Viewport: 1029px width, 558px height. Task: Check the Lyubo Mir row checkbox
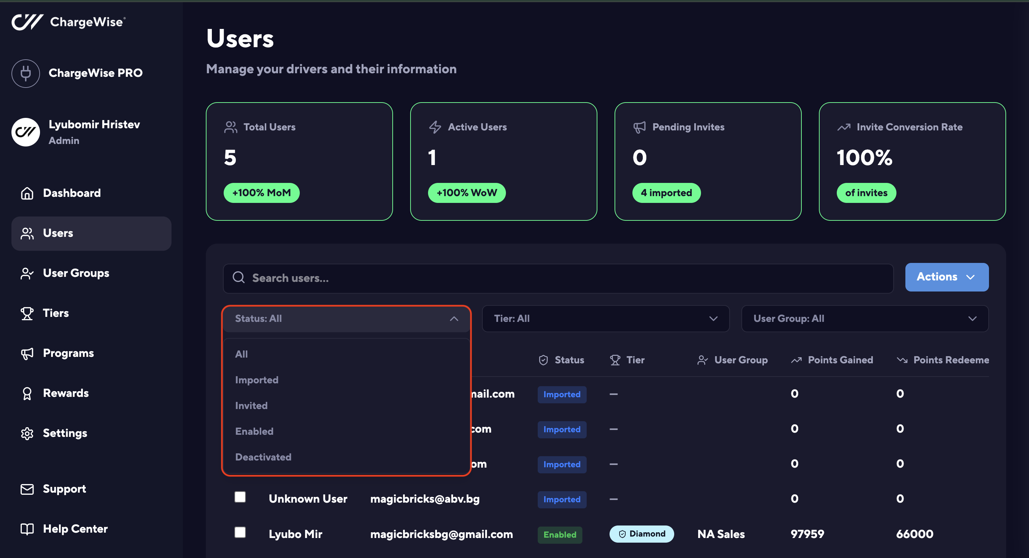[240, 532]
